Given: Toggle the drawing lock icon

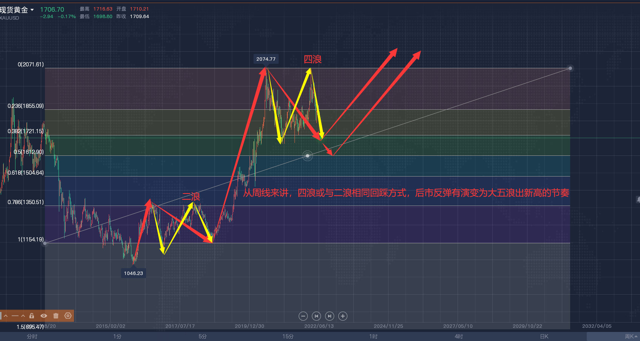Looking at the screenshot, I should click(32, 316).
